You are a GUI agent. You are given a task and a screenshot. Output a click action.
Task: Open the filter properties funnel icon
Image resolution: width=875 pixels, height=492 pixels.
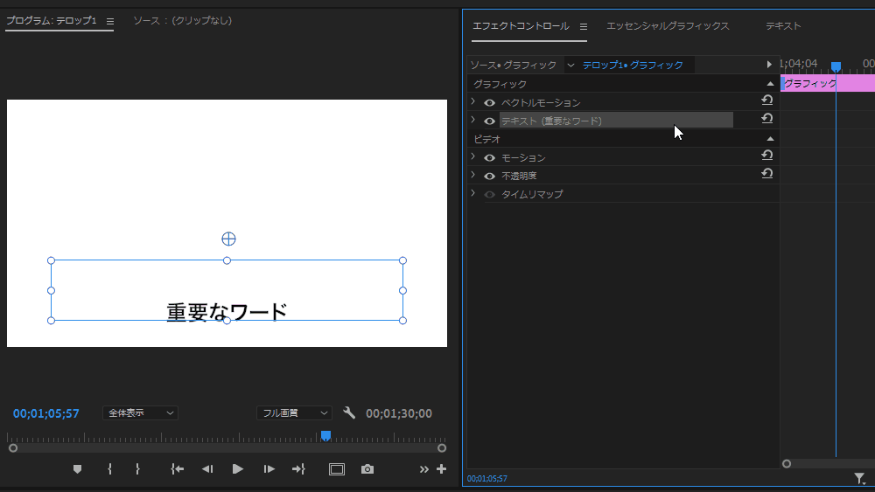[x=860, y=478]
